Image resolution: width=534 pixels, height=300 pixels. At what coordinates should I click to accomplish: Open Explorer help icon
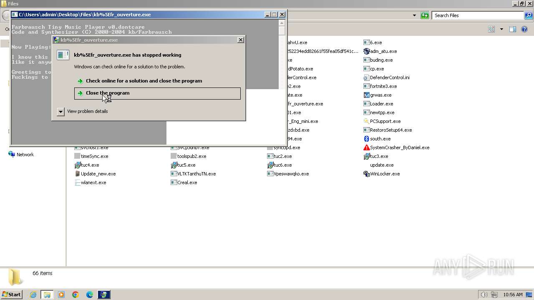point(524,29)
